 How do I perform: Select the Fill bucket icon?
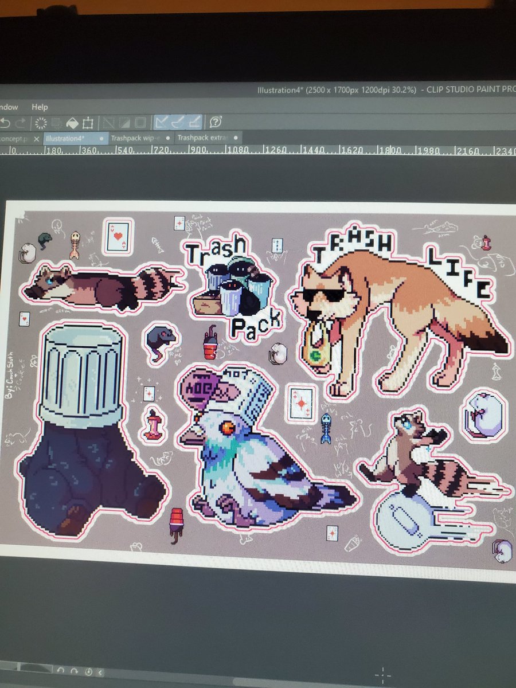(72, 122)
